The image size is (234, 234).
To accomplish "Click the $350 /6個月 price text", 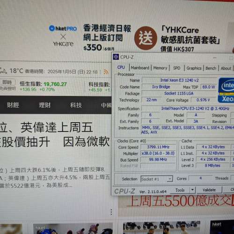I will (99, 47).
